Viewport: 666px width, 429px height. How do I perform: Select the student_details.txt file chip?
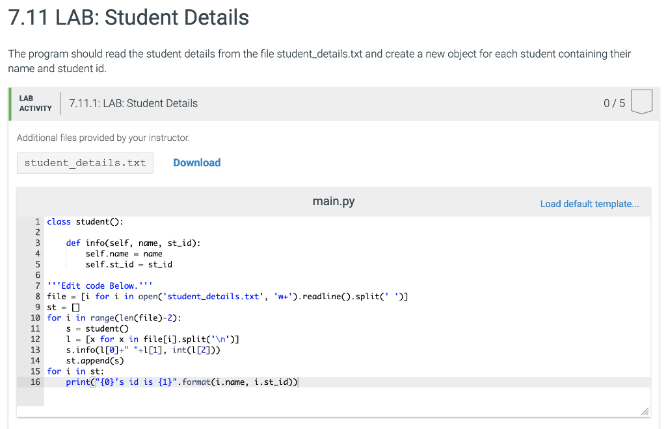tap(85, 163)
